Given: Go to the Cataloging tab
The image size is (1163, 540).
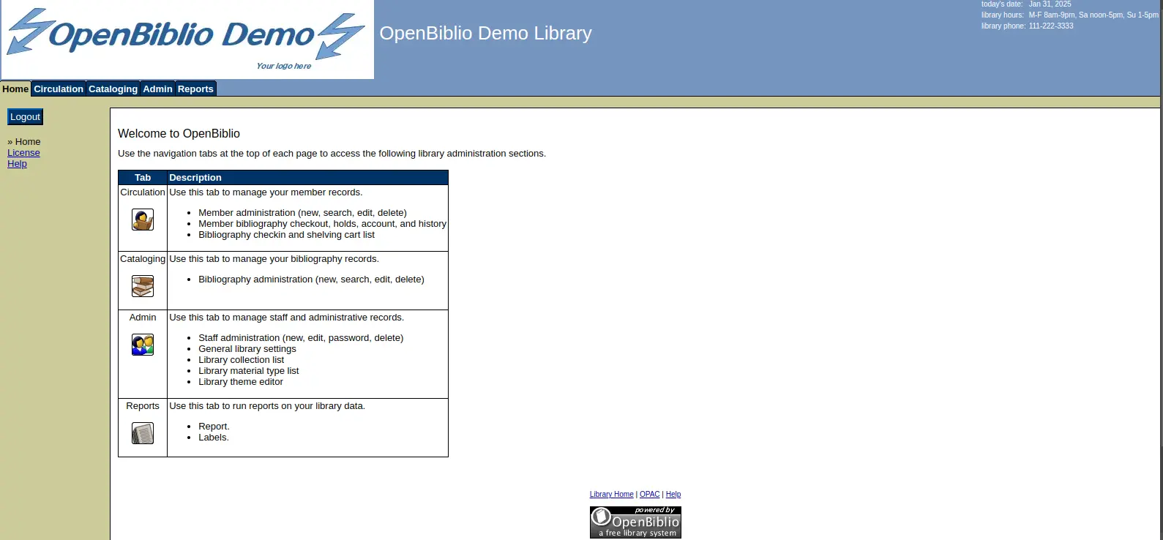Looking at the screenshot, I should (x=113, y=89).
